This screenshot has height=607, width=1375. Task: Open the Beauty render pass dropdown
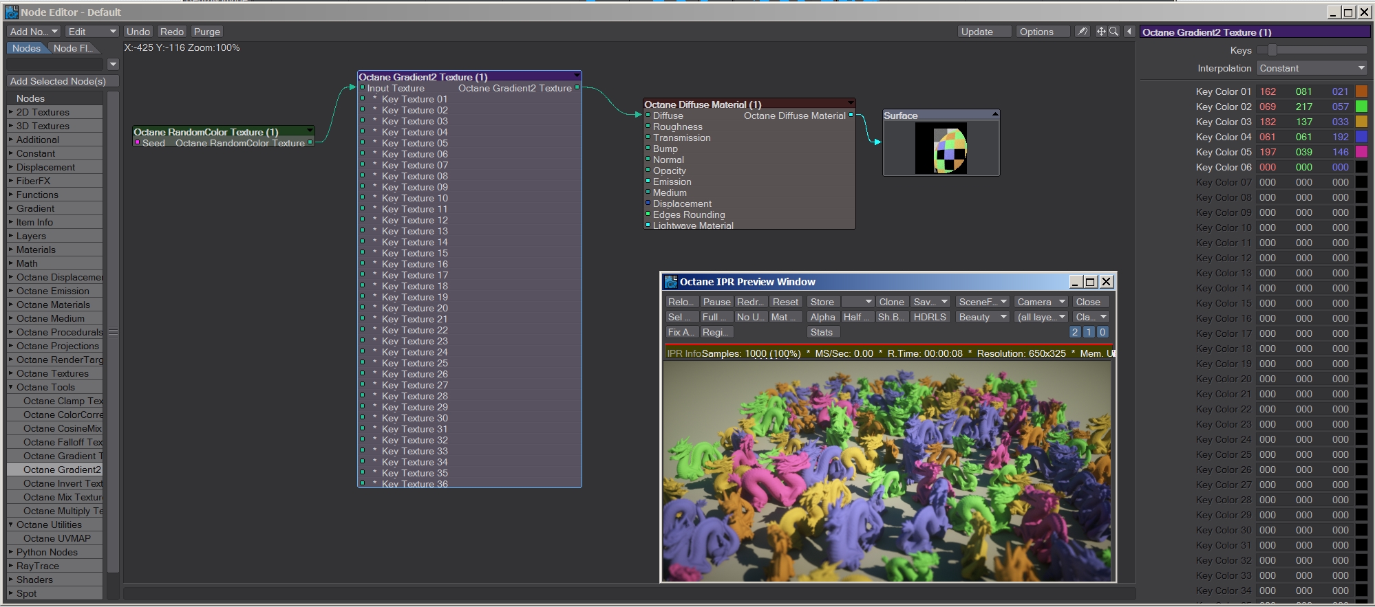982,317
